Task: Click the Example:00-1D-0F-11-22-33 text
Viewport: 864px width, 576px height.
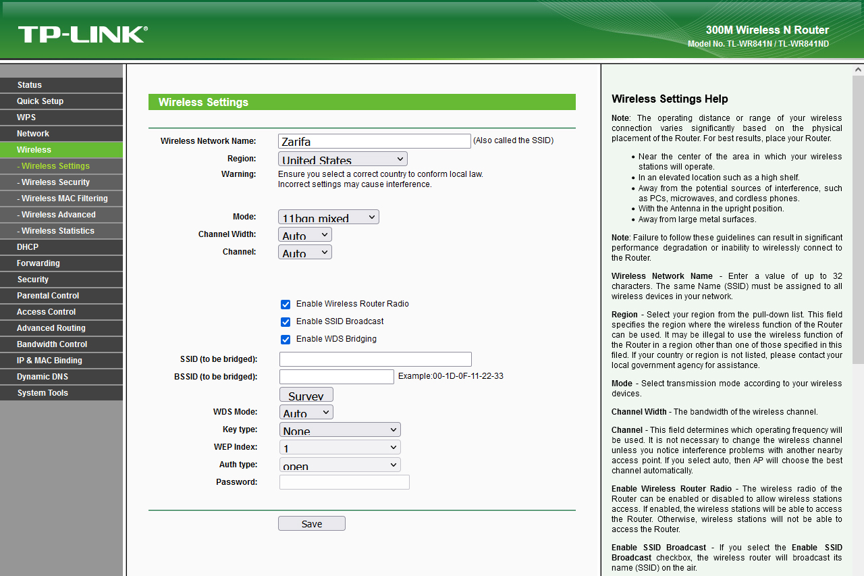Action: tap(451, 376)
